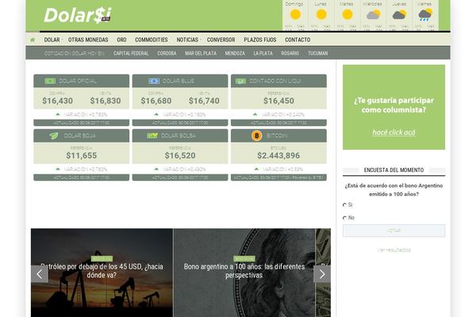Click Dolar Oficial compra value $16,430
476x317 pixels.
[57, 101]
